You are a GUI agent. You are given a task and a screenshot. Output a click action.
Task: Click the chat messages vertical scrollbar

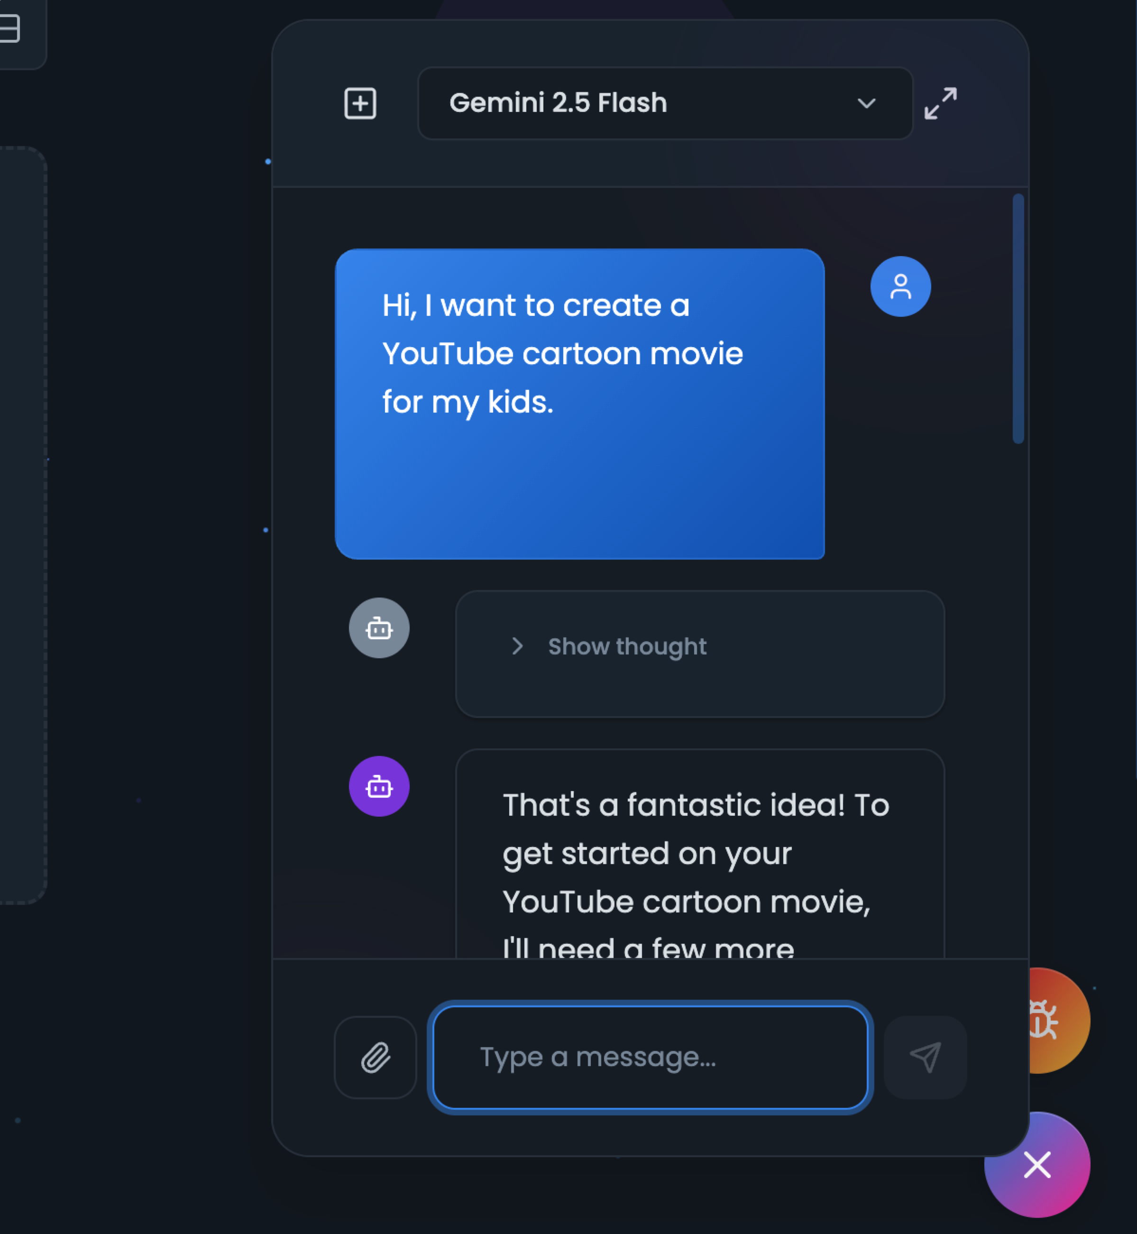[1018, 318]
